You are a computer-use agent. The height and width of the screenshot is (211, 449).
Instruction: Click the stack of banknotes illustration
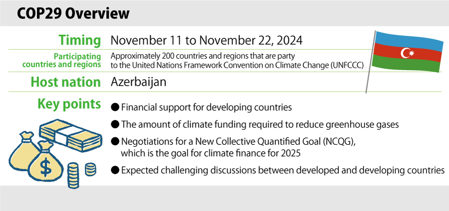70,135
